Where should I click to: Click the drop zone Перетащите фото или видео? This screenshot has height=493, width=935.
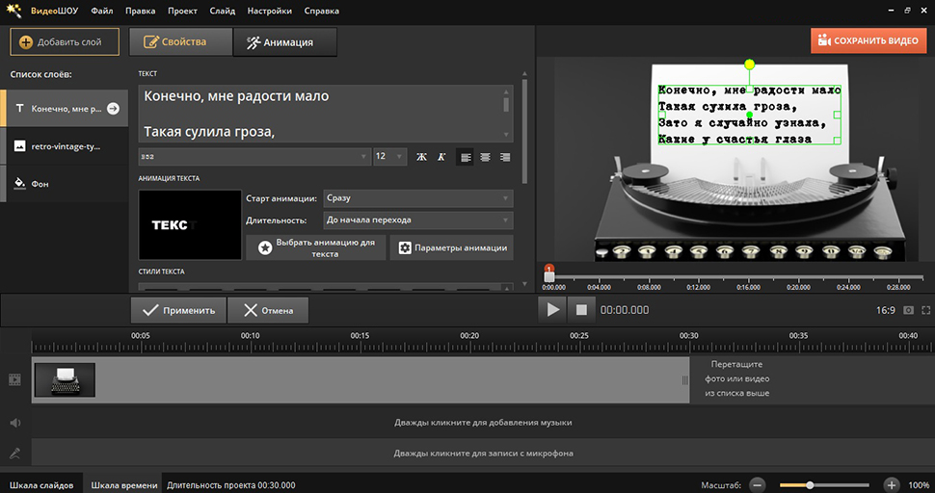737,378
